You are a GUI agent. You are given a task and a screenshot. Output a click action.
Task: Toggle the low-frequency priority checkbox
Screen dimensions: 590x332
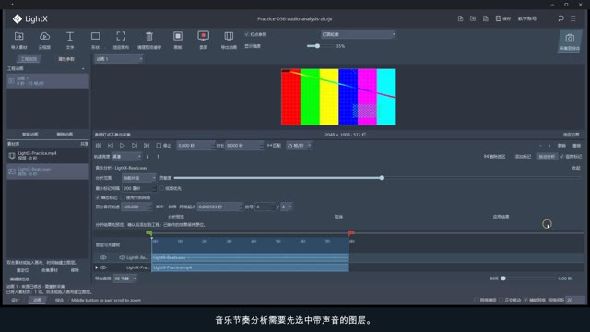tap(162, 188)
